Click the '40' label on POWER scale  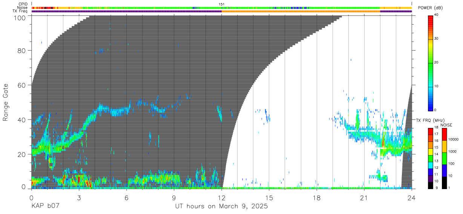pyautogui.click(x=437, y=15)
